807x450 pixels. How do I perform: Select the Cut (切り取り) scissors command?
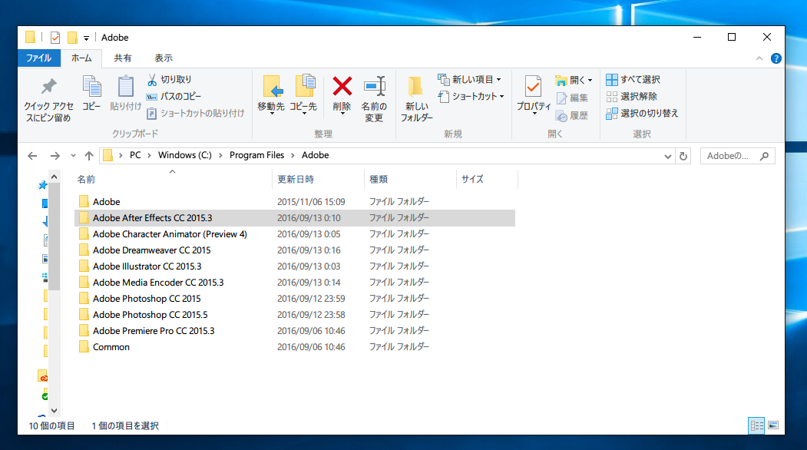(x=170, y=79)
